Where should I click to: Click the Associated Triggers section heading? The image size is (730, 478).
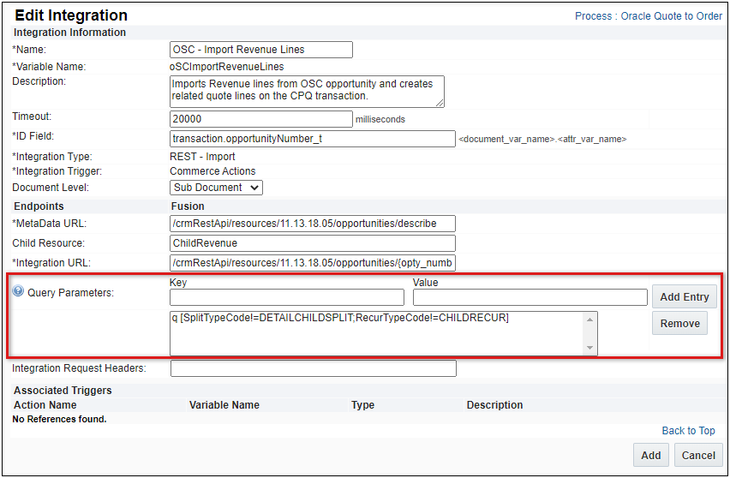pyautogui.click(x=63, y=391)
